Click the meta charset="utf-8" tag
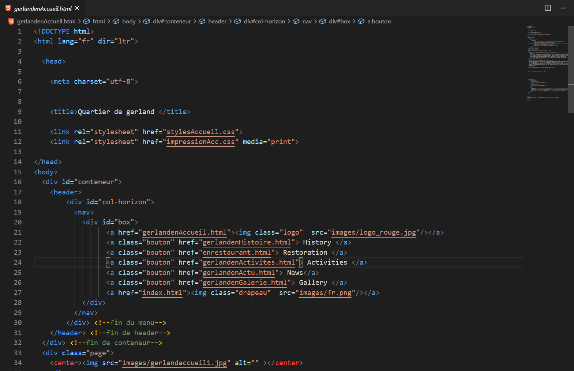 click(x=94, y=81)
